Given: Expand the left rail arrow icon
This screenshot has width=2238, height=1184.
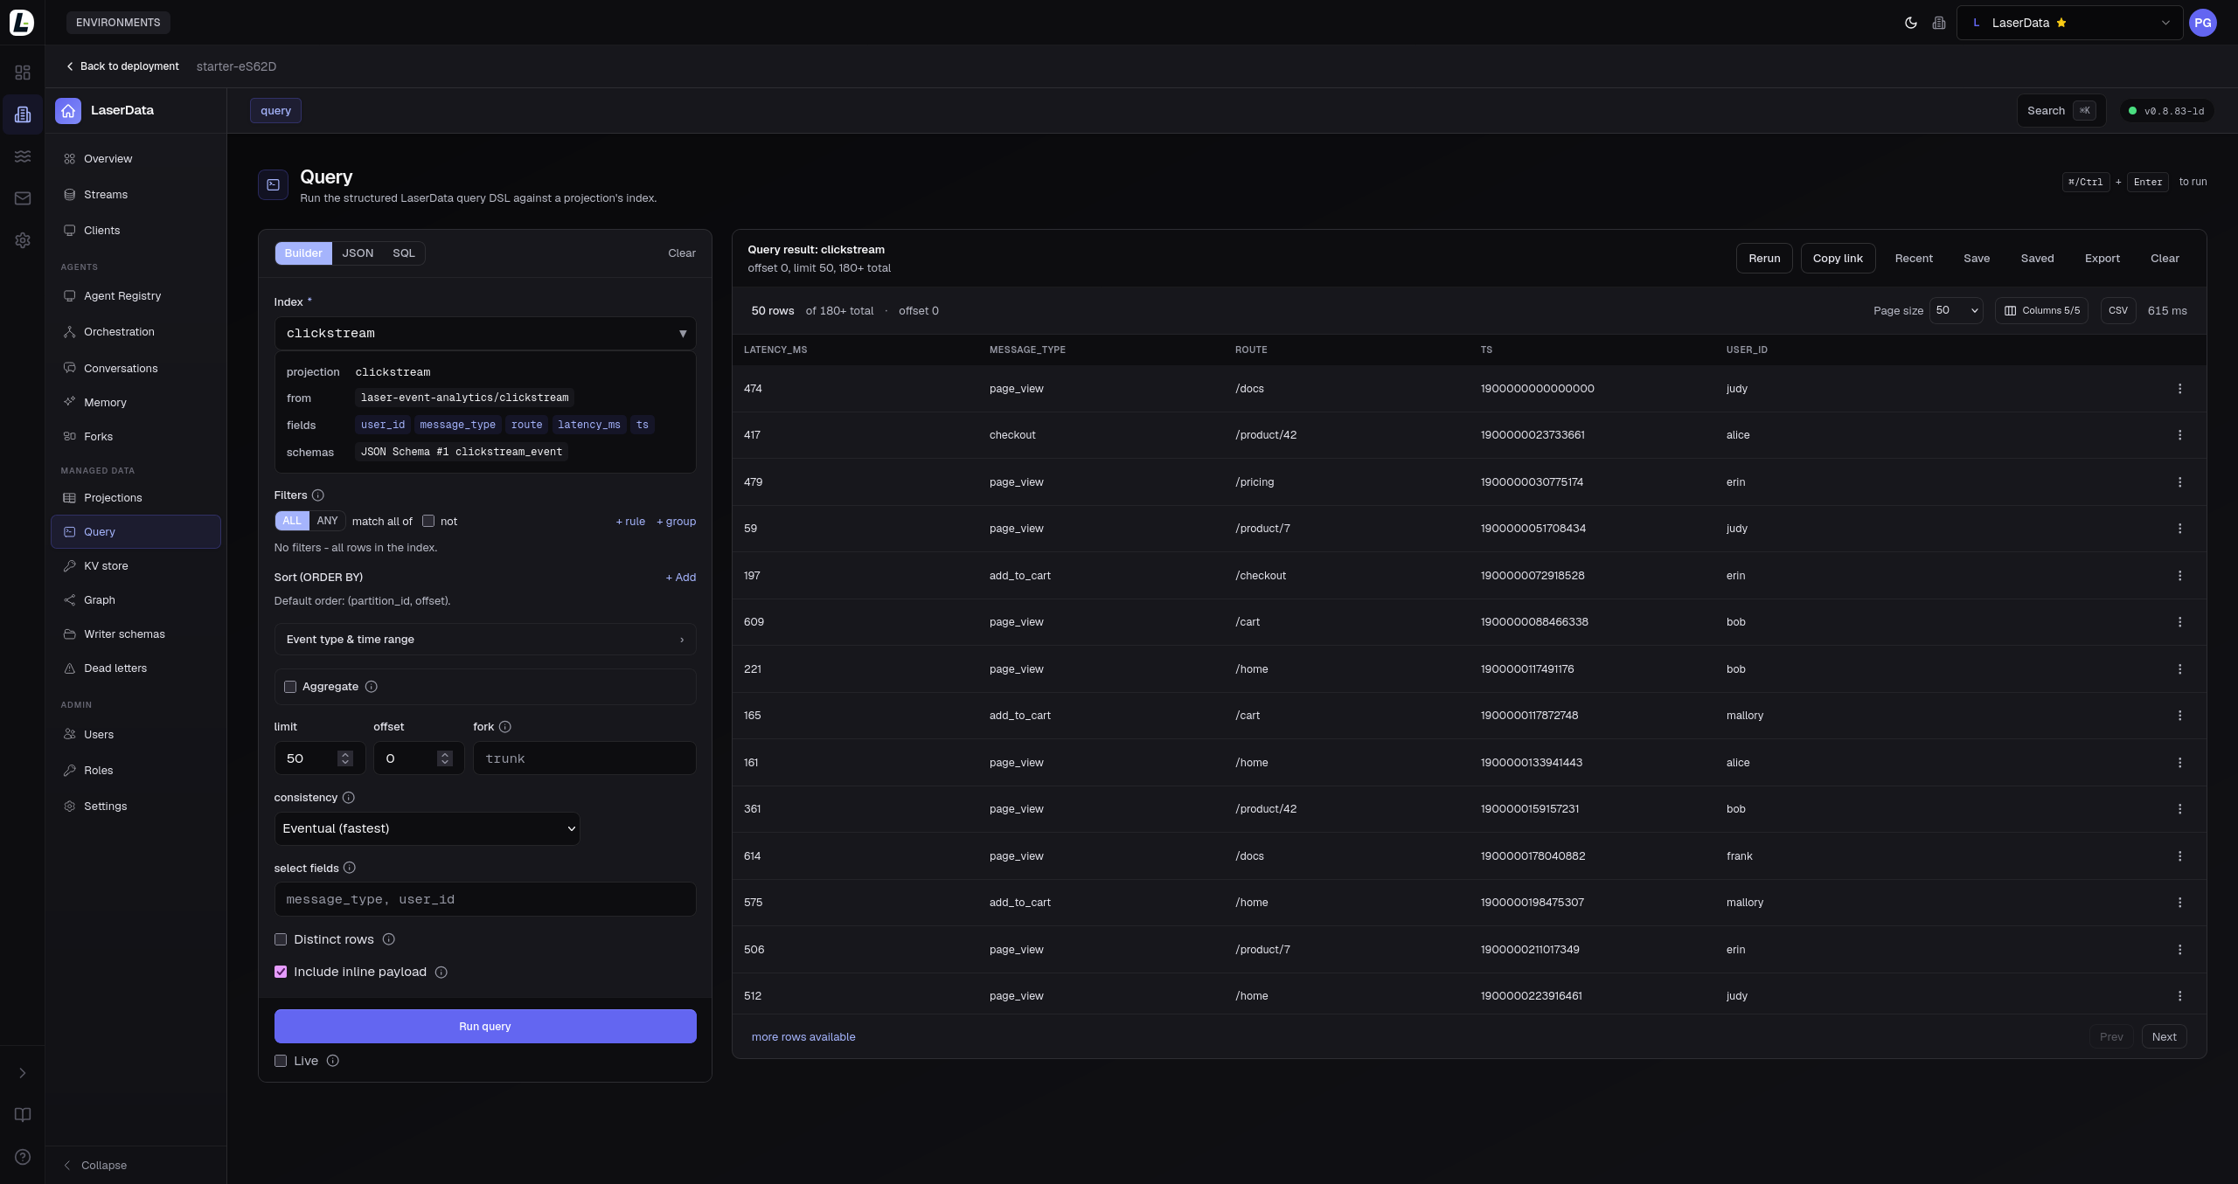Looking at the screenshot, I should pos(23,1073).
